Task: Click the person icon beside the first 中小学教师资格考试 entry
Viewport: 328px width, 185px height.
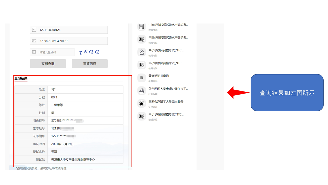Action: coord(141,52)
